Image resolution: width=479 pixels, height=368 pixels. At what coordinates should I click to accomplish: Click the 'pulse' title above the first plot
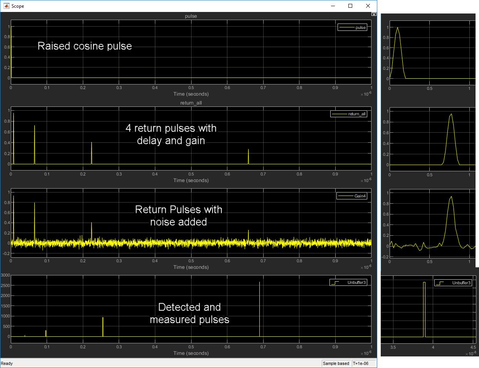click(x=191, y=16)
